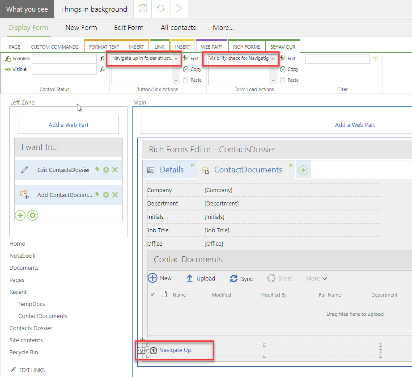Toggle the select-all checkmark in document list
This screenshot has width=412, height=377.
(x=153, y=294)
